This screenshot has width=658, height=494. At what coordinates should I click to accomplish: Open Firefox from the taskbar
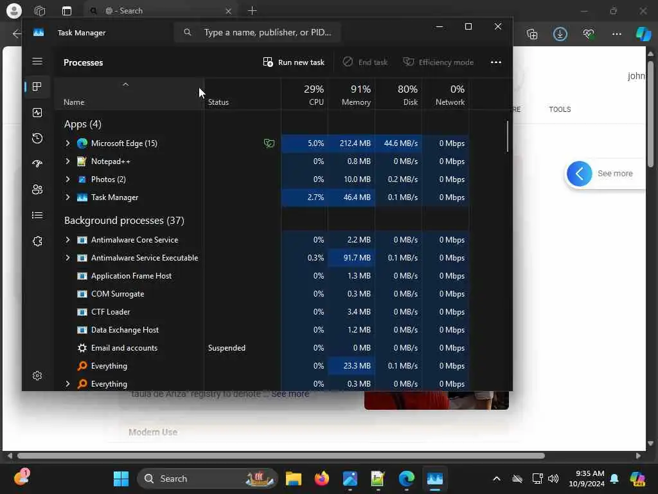(322, 479)
